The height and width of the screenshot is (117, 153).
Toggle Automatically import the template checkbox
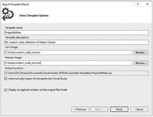click(x=6, y=79)
